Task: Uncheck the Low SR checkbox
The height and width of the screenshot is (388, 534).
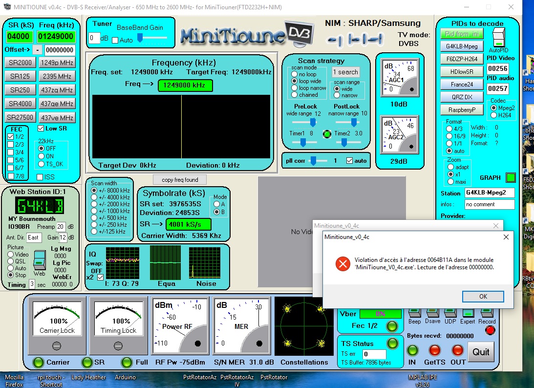Action: tap(42, 129)
